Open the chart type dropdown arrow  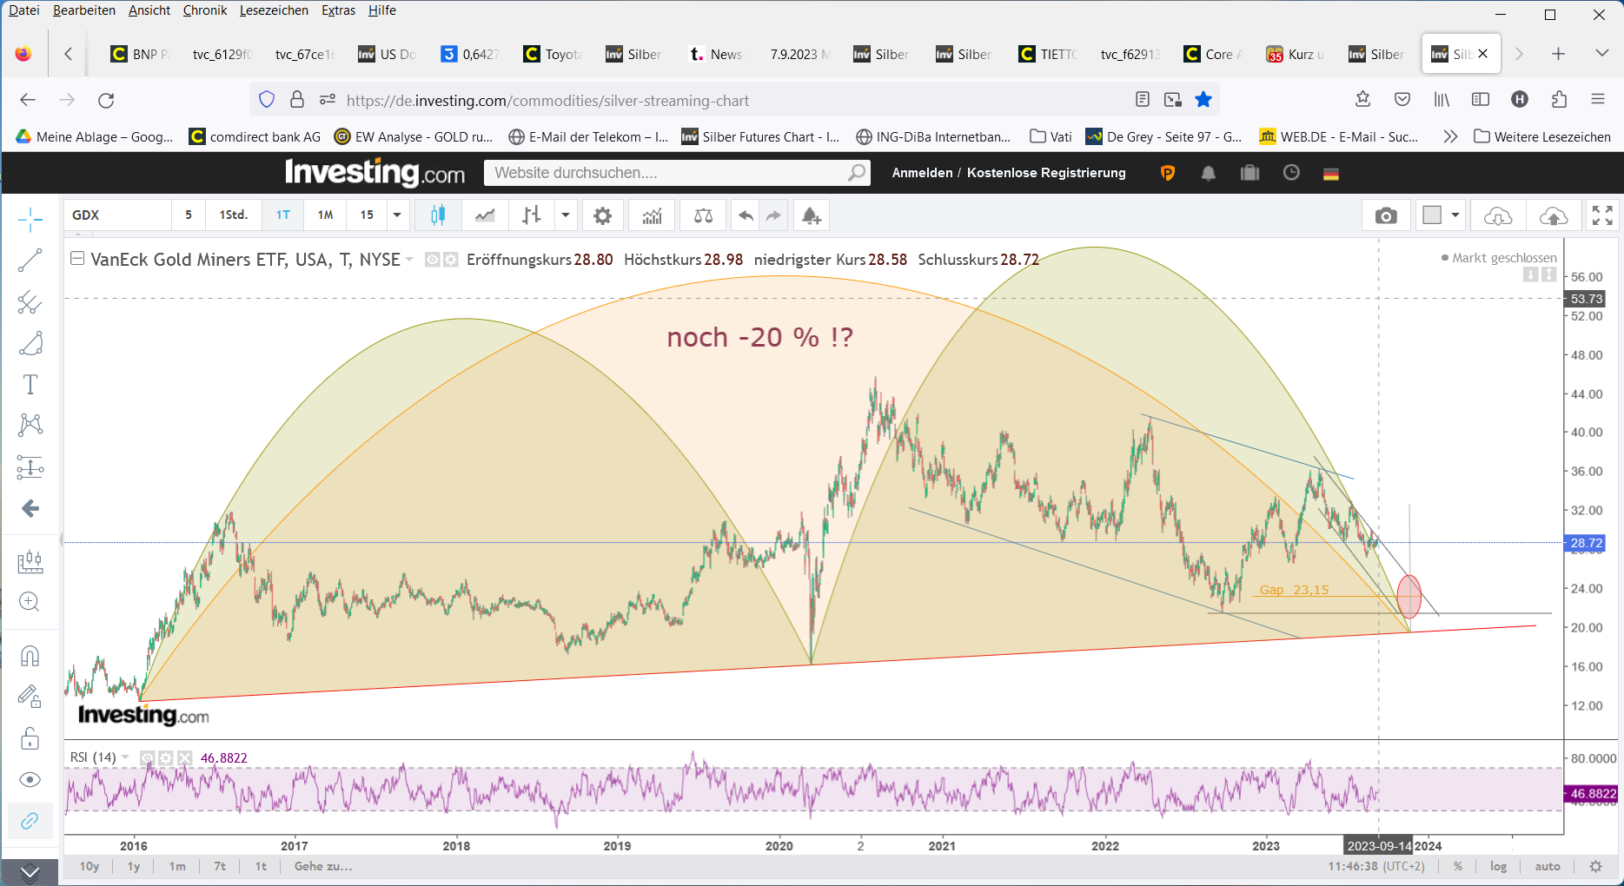[566, 215]
